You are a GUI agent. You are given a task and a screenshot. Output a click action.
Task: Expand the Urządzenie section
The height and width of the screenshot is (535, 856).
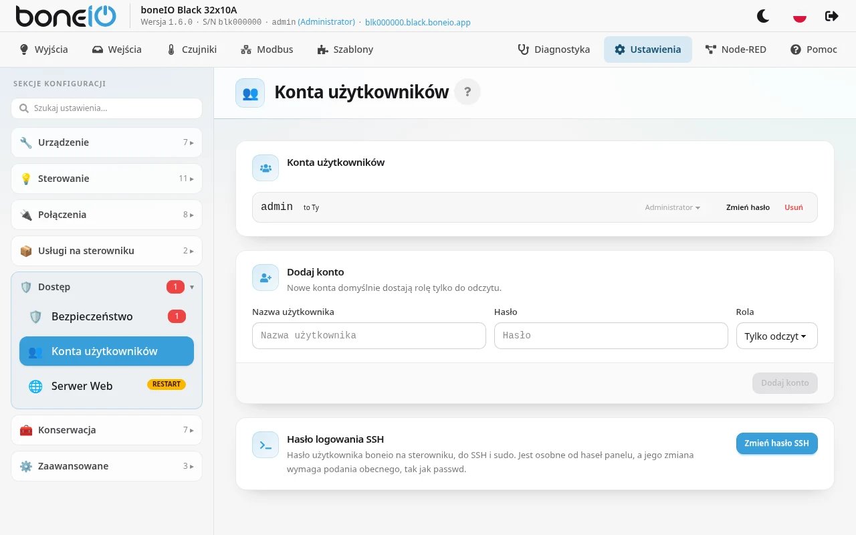106,142
